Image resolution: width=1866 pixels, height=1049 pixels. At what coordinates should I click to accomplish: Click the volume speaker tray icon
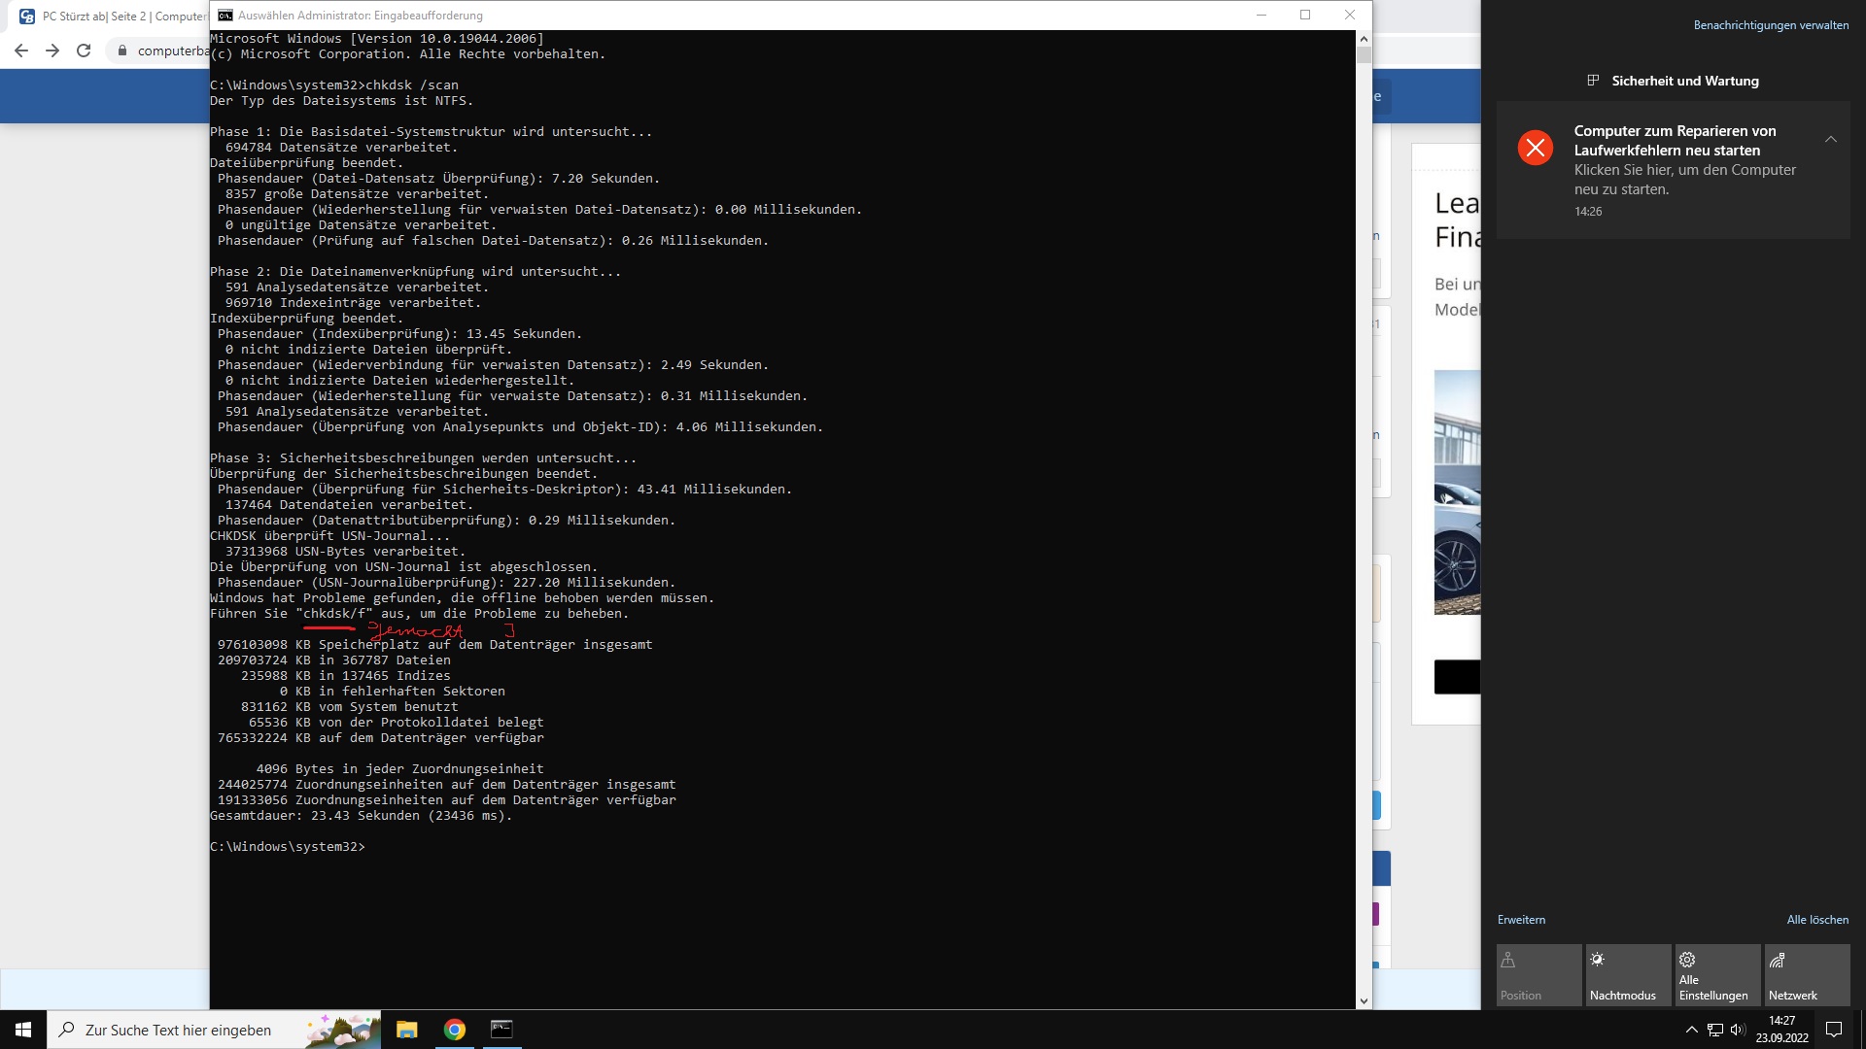click(x=1738, y=1030)
